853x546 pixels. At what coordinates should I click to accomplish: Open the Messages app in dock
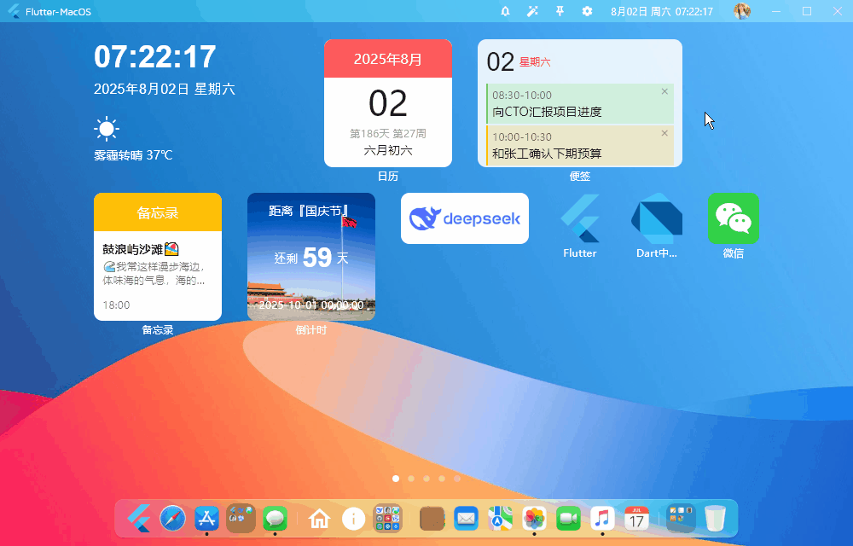(x=275, y=518)
